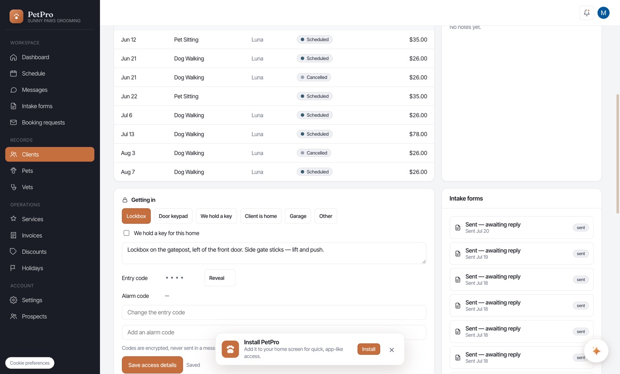The height and width of the screenshot is (374, 620).
Task: Select the Lockbox entry method
Action: tap(136, 216)
